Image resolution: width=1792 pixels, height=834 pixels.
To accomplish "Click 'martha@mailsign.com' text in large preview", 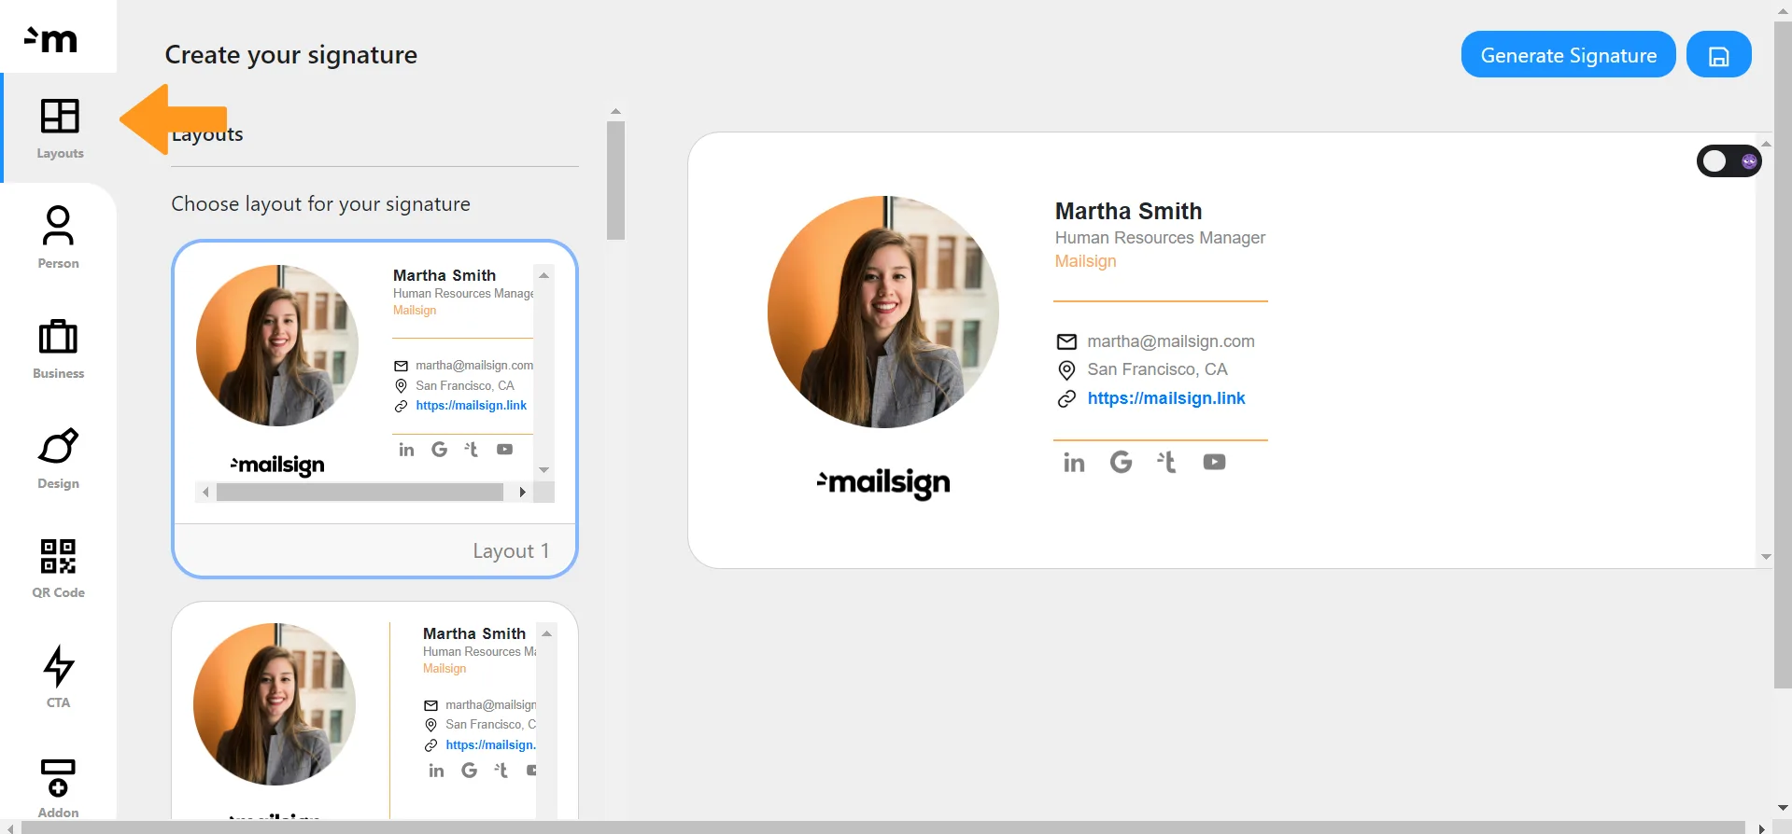I will [x=1171, y=341].
